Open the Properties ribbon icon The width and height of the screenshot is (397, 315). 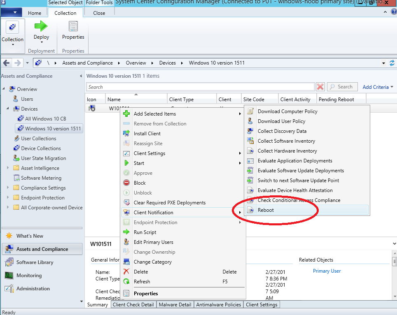coord(73,26)
